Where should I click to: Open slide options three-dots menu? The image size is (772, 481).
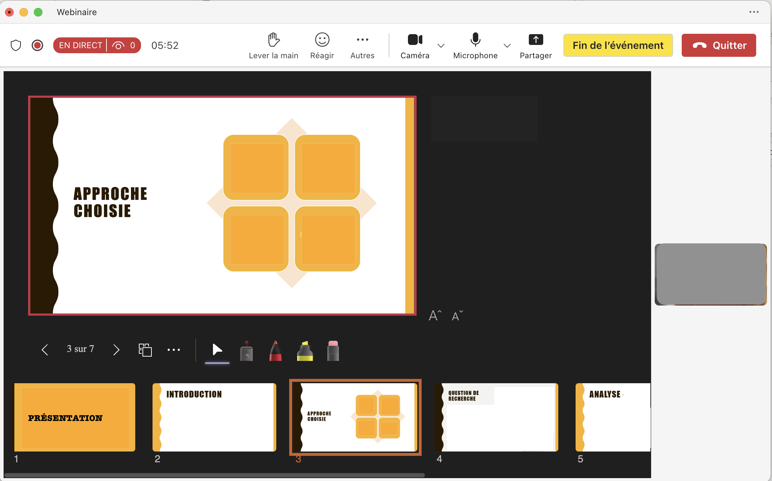(x=174, y=350)
